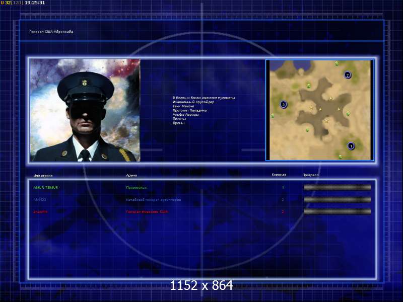Click 'В Боевых базах имеются пулеметы' line
This screenshot has width=403, height=302.
tap(204, 98)
